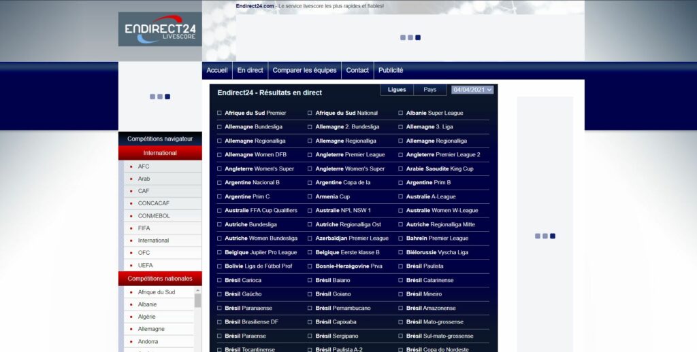
Task: Tick the Angleterre Premier League checkbox
Action: coord(310,155)
